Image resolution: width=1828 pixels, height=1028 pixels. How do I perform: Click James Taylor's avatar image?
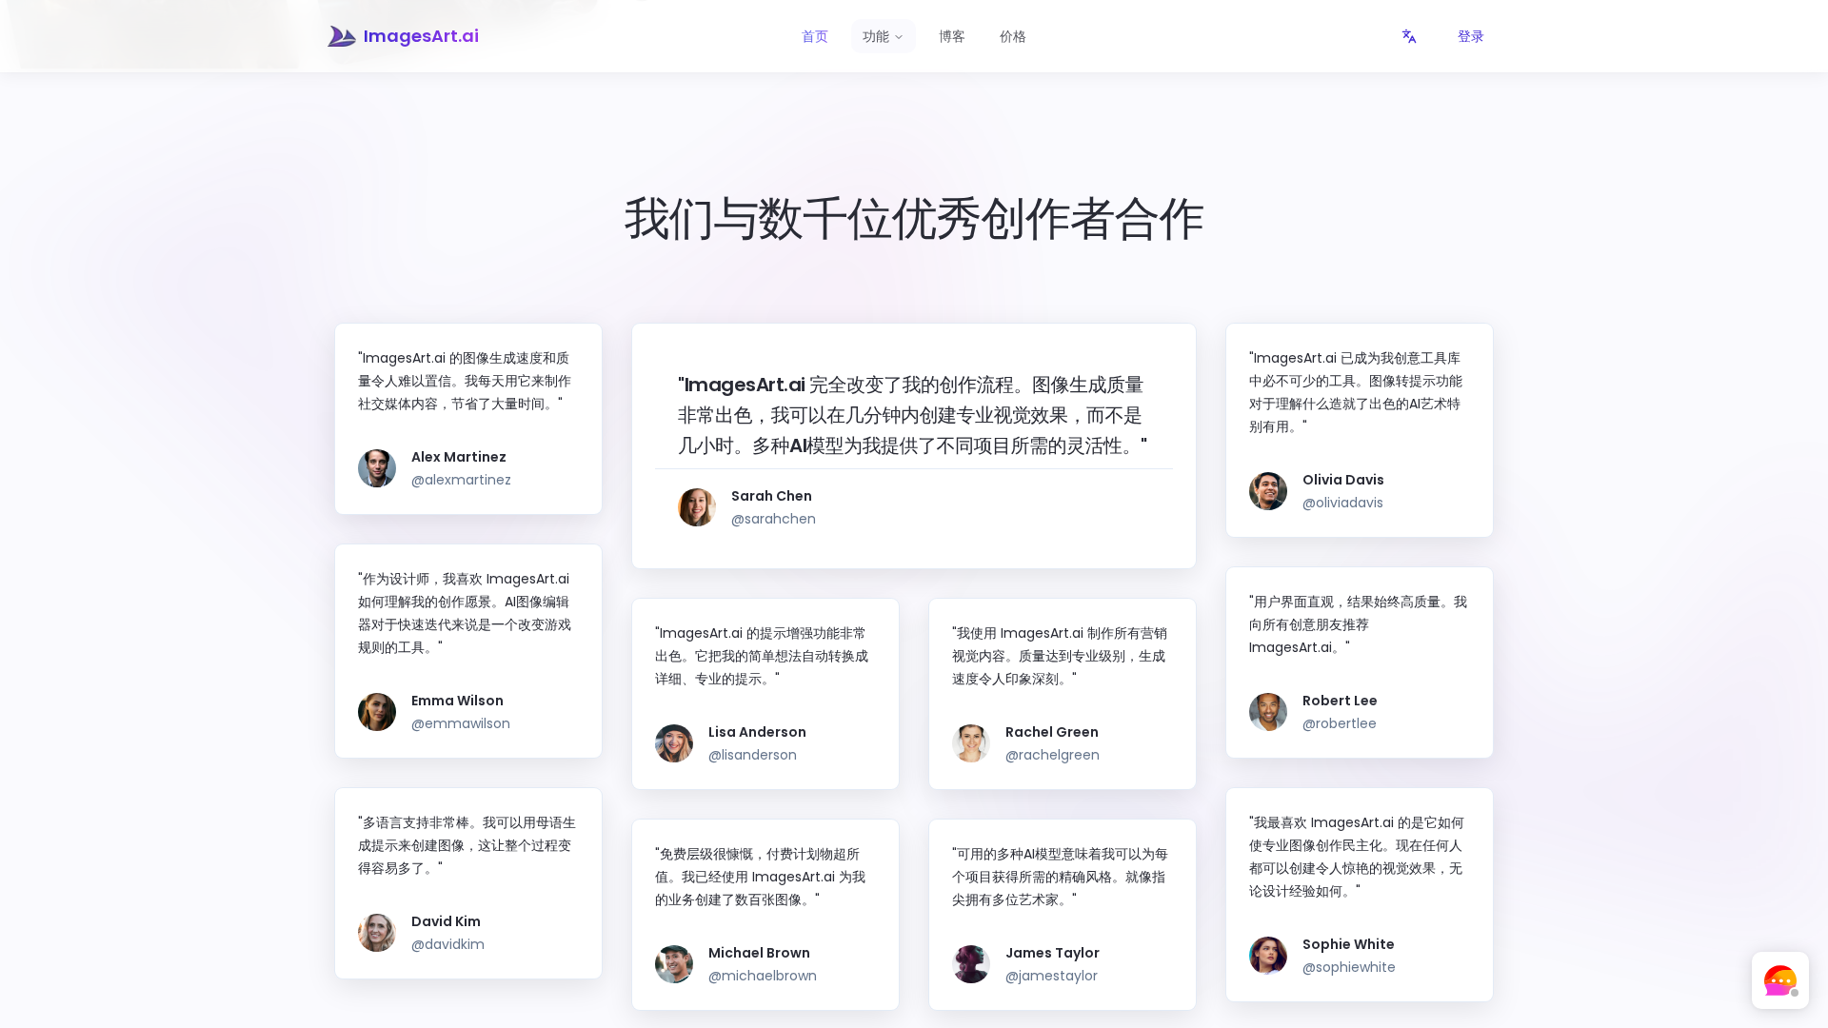(x=971, y=964)
